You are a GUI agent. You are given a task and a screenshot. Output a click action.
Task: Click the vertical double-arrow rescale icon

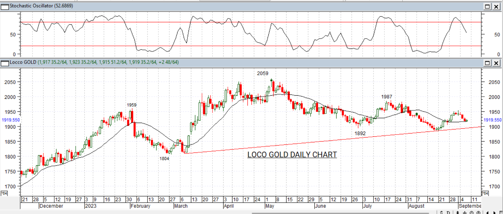(x=458, y=212)
